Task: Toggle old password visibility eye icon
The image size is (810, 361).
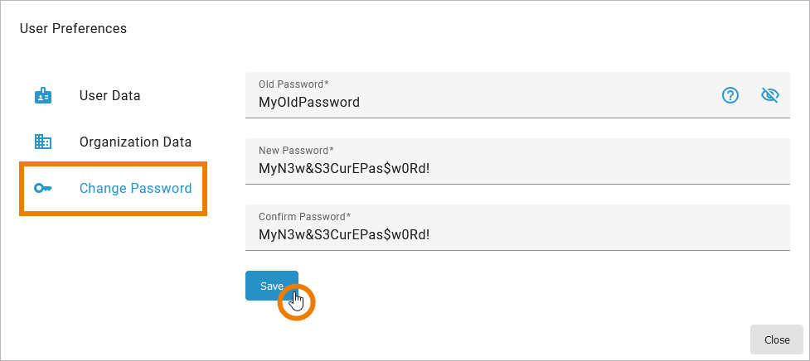Action: [x=770, y=95]
